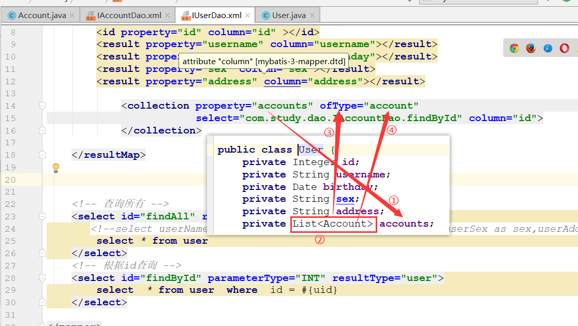
Task: Open the page preview in Opera
Action: click(x=564, y=48)
